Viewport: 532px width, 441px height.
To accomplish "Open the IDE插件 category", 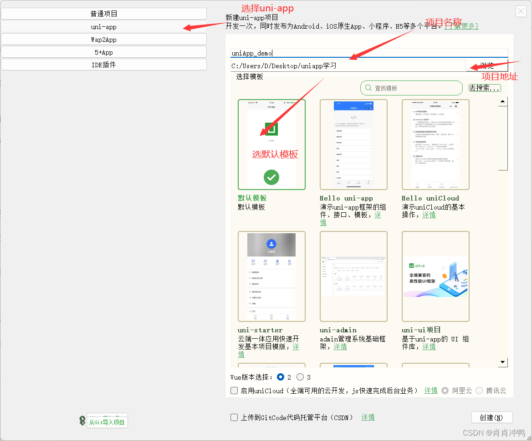I will coord(104,65).
